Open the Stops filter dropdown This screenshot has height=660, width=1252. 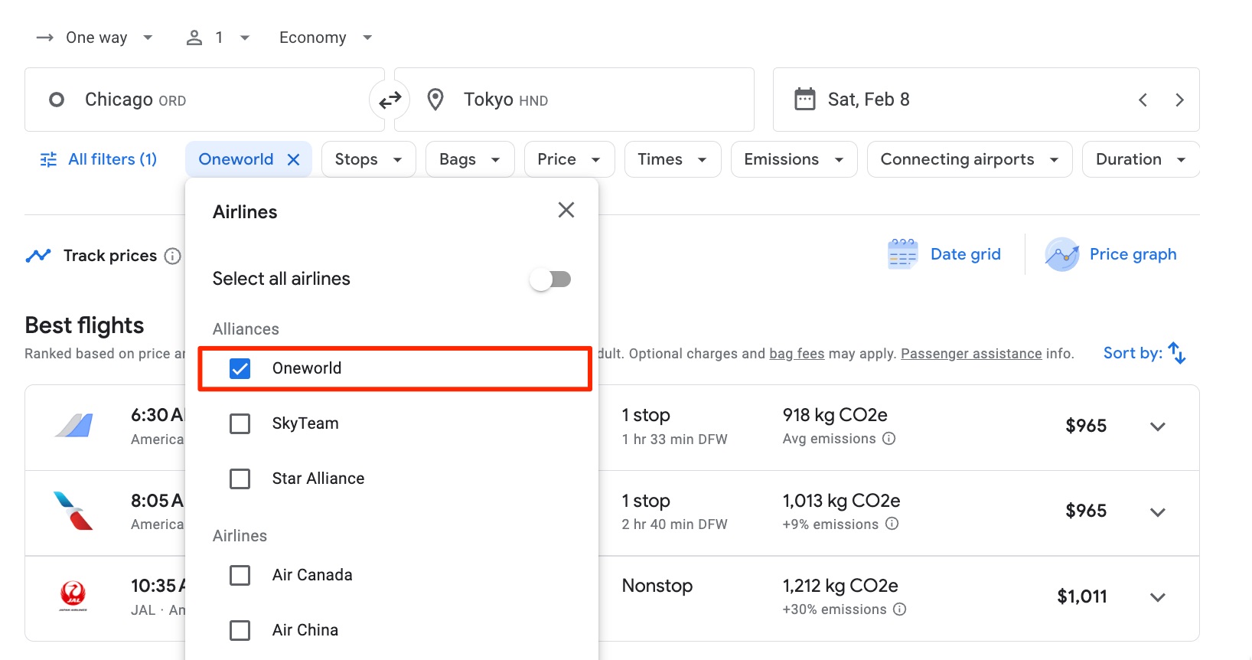(369, 159)
